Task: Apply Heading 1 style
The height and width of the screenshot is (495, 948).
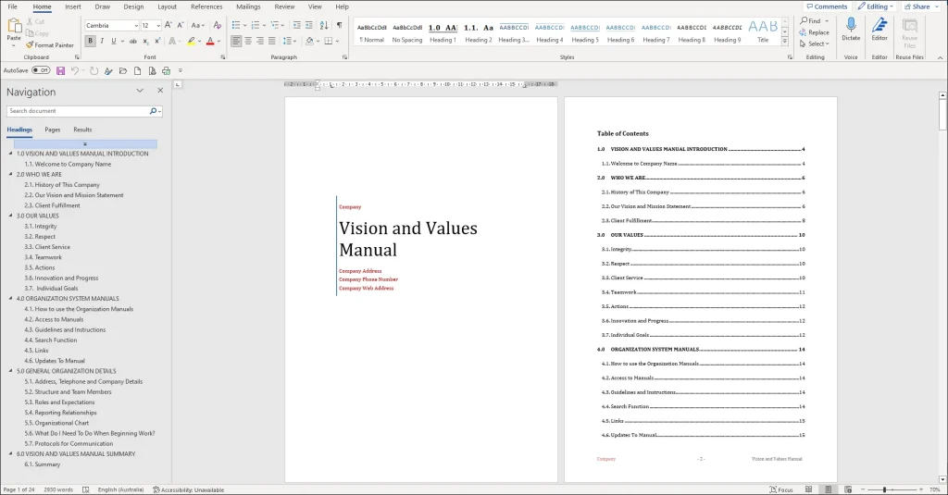Action: (x=443, y=33)
